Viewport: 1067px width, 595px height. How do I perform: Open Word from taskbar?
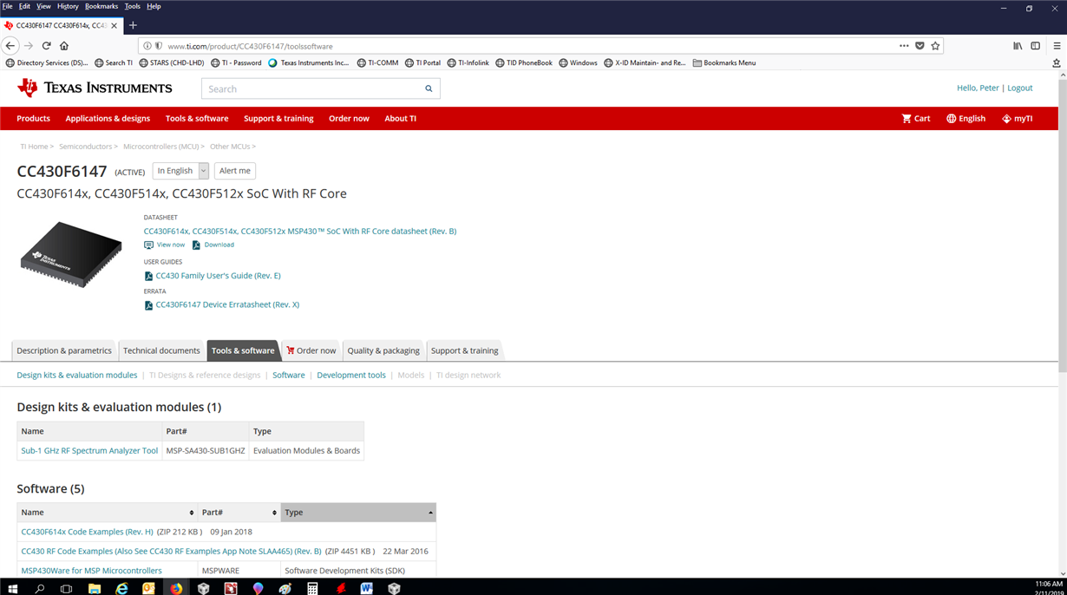366,588
